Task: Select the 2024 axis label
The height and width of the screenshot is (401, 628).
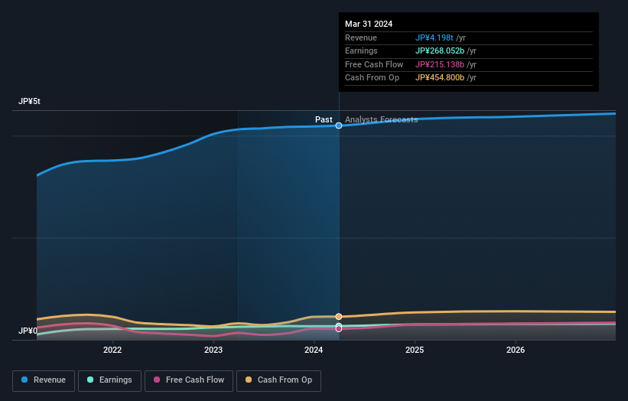Action: tap(314, 350)
